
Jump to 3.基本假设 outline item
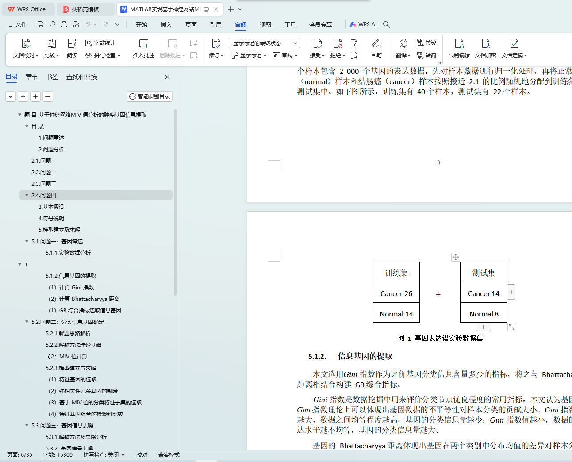(51, 207)
